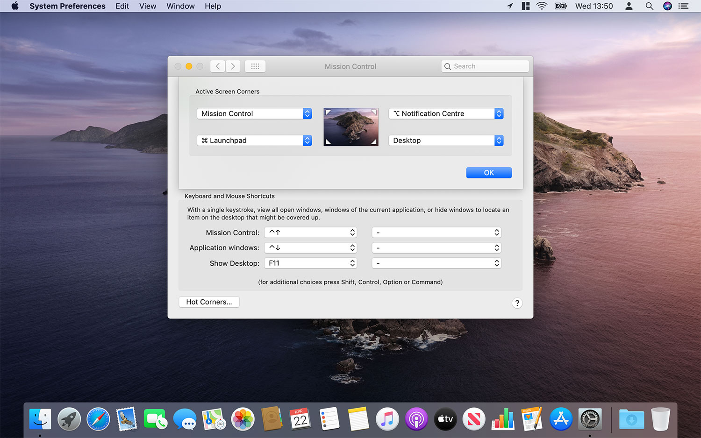Screen dimensions: 701x438
Task: Open the Maps app
Action: (214, 419)
